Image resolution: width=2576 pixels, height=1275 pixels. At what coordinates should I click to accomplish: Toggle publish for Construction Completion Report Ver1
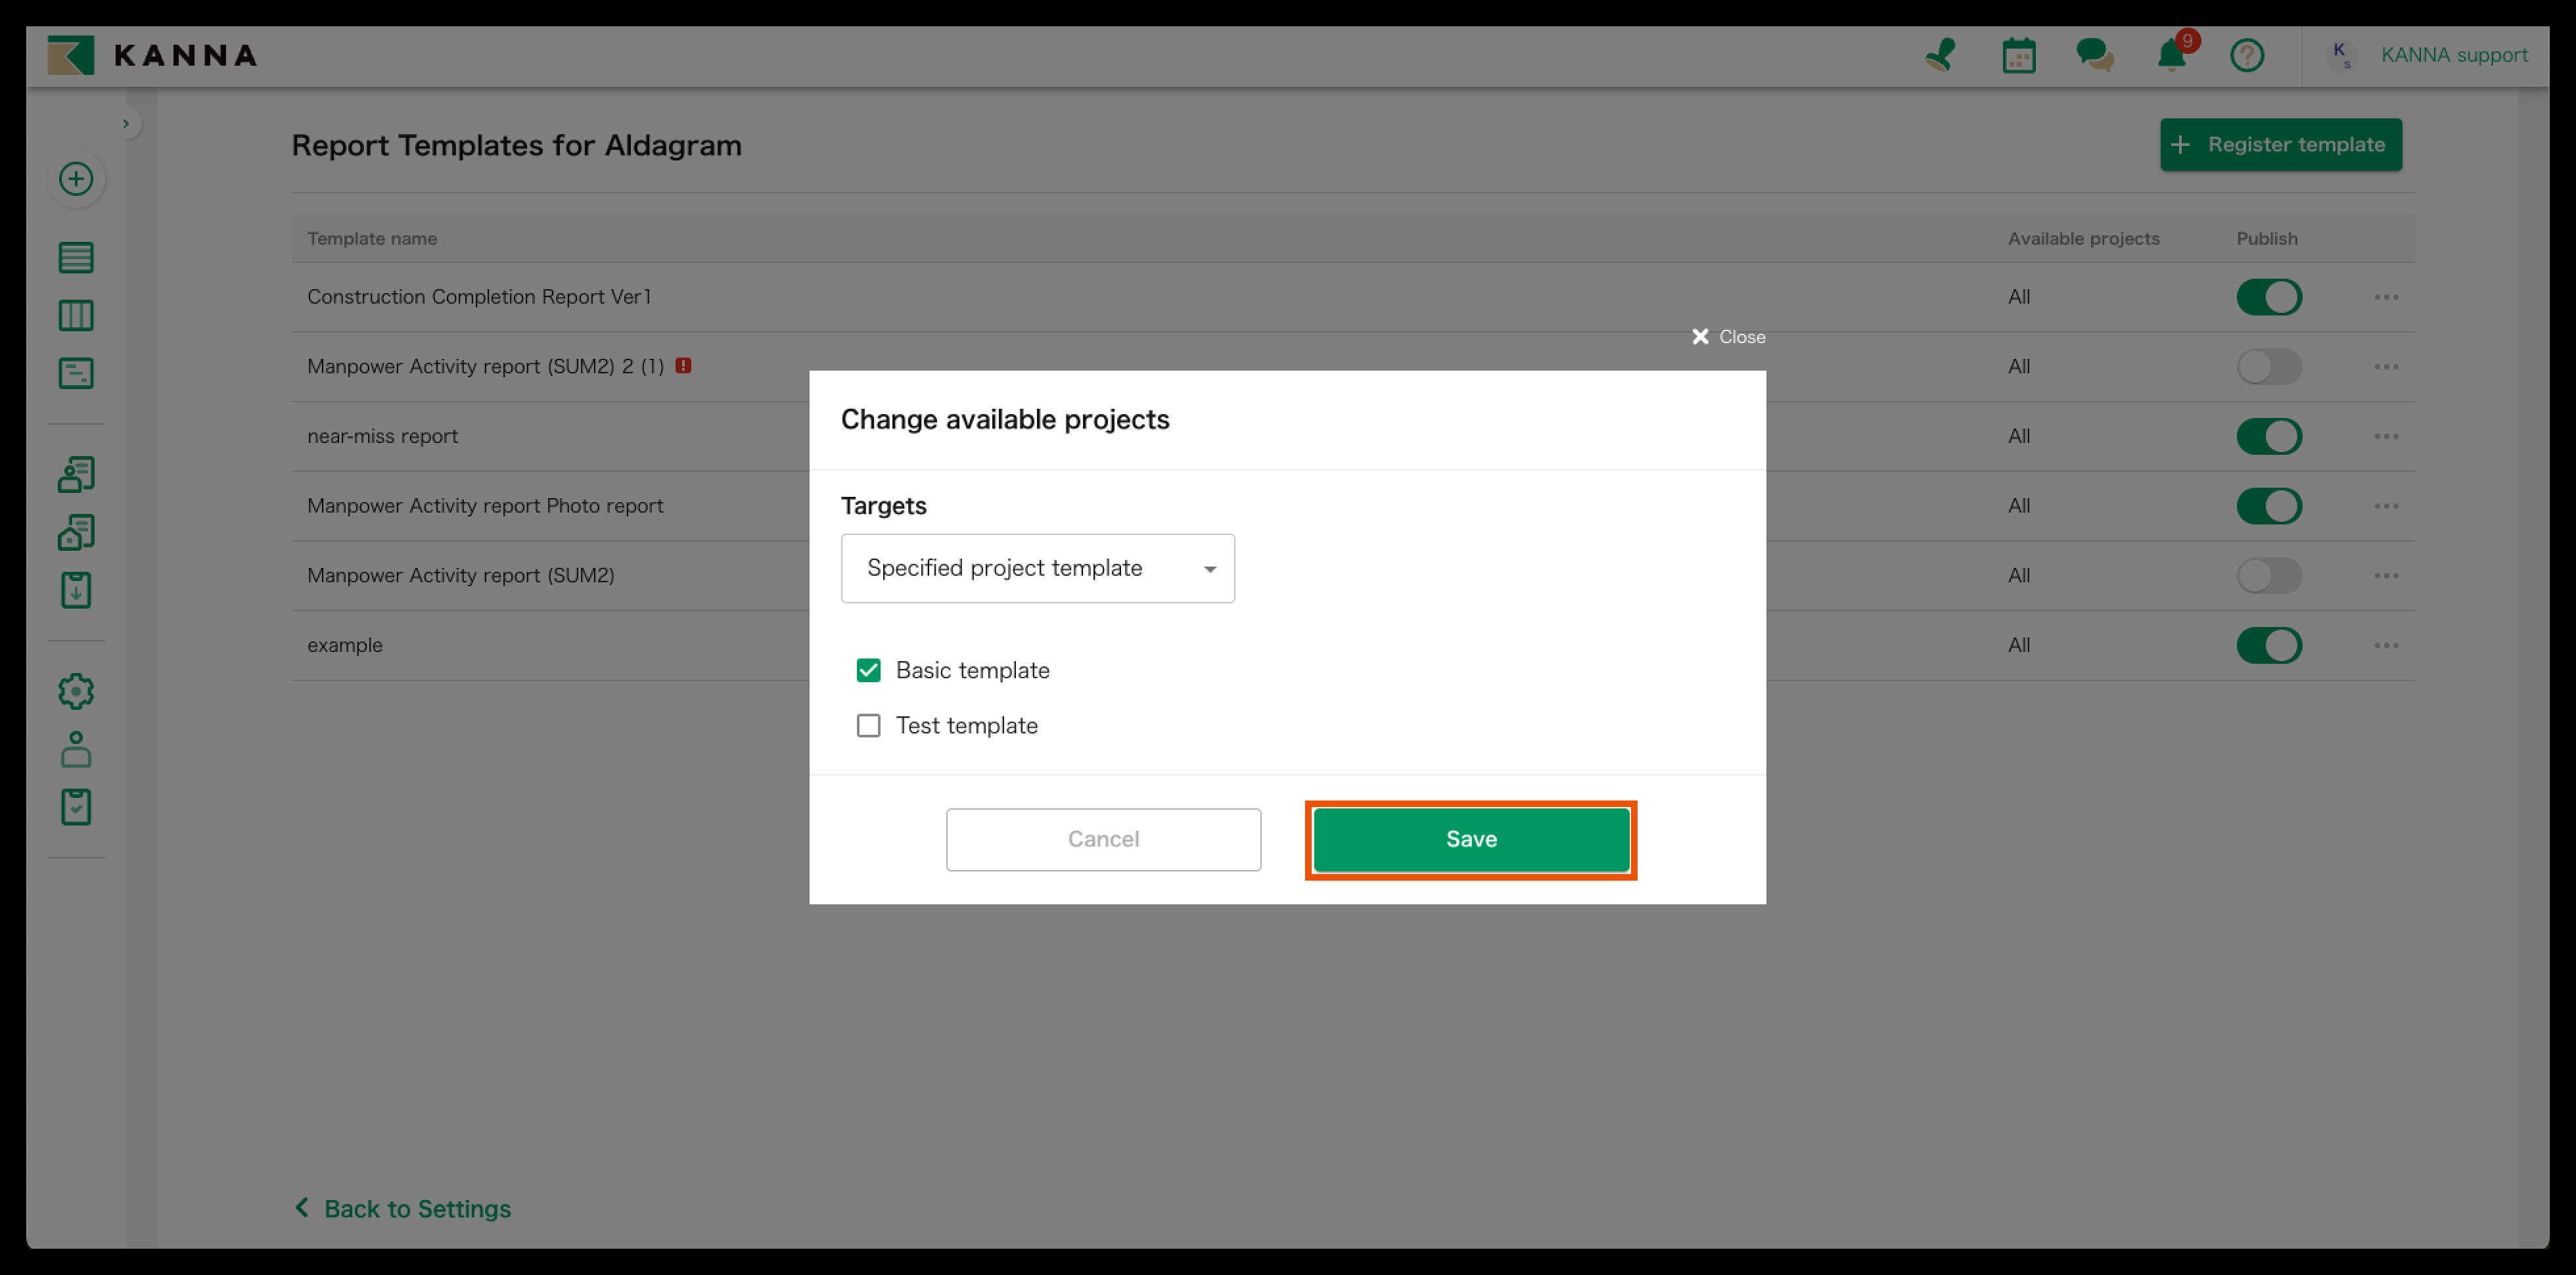pos(2268,297)
